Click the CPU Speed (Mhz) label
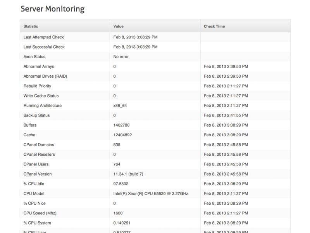The image size is (310, 233). pyautogui.click(x=40, y=213)
